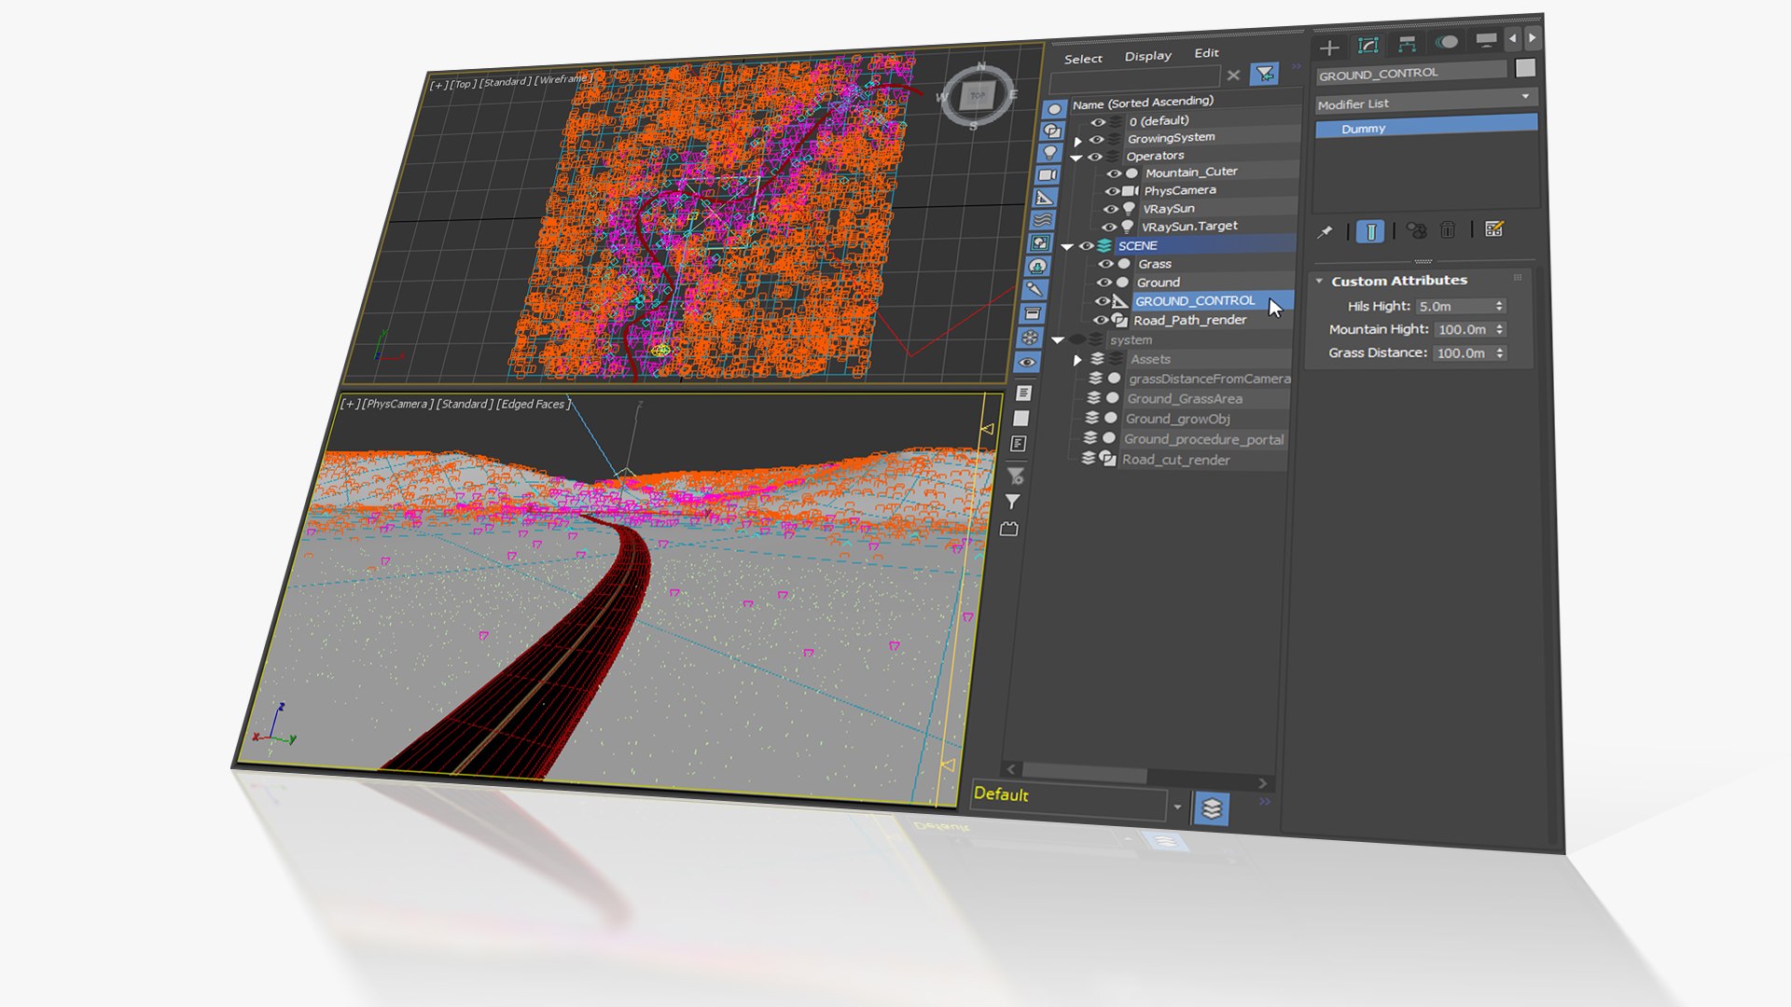Open the Display tab monitor icon

[x=1486, y=39]
